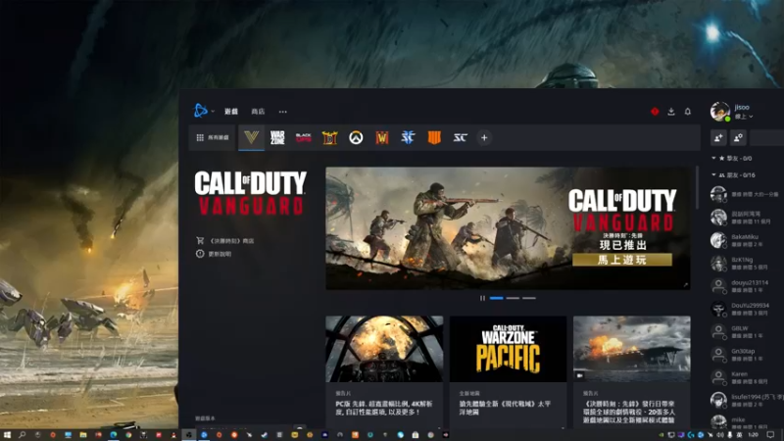Select the third carousel indicator

tap(529, 298)
